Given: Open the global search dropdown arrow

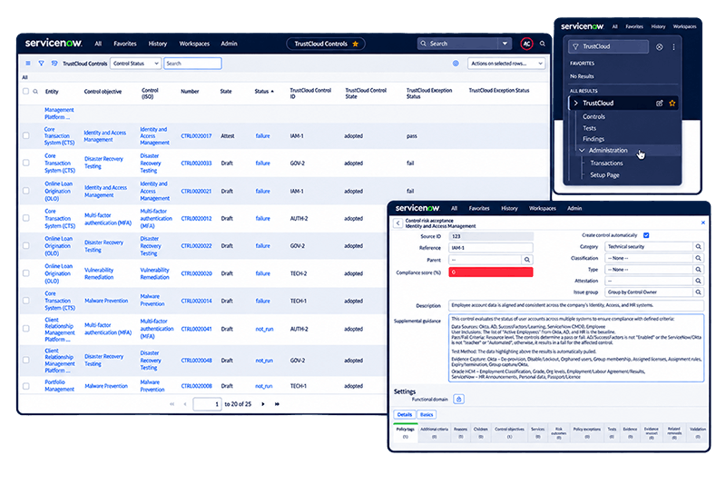Looking at the screenshot, I should coord(505,44).
